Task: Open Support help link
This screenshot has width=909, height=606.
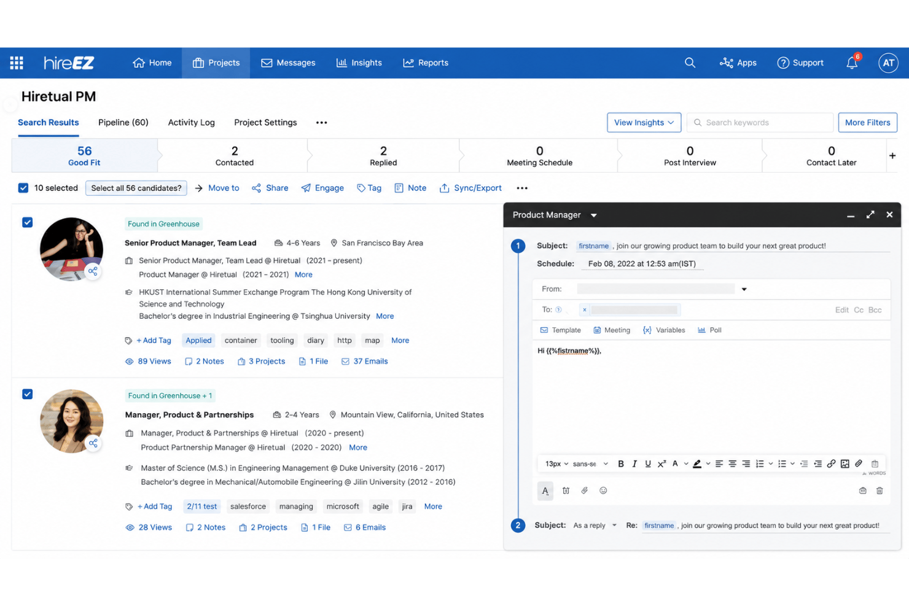Action: click(800, 63)
